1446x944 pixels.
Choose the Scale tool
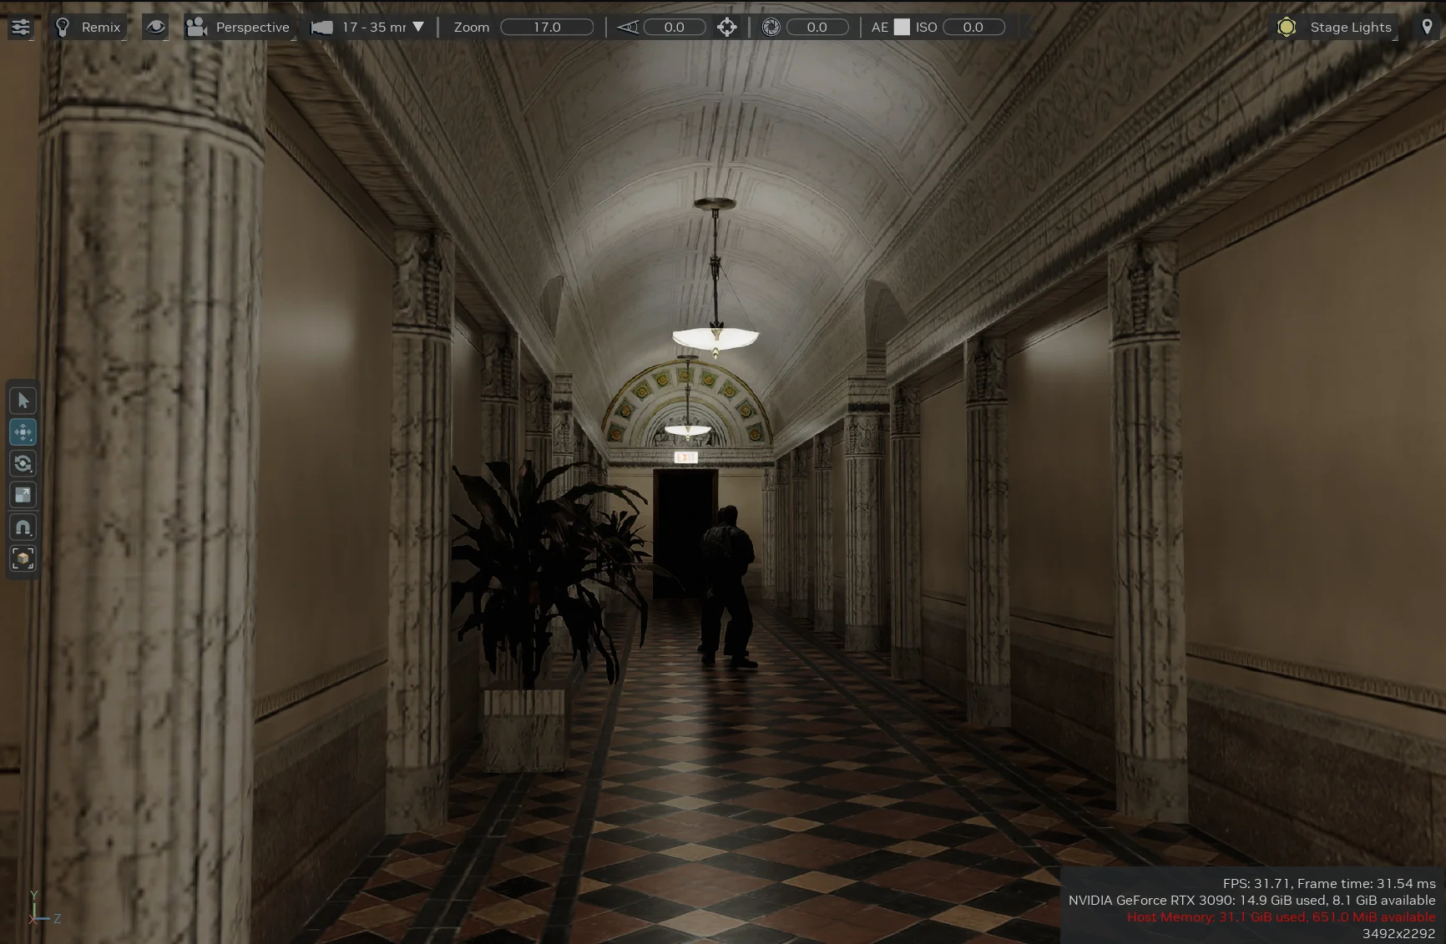coord(23,496)
